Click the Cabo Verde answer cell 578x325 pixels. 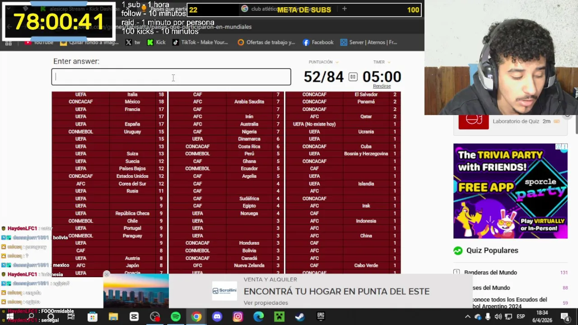366,265
